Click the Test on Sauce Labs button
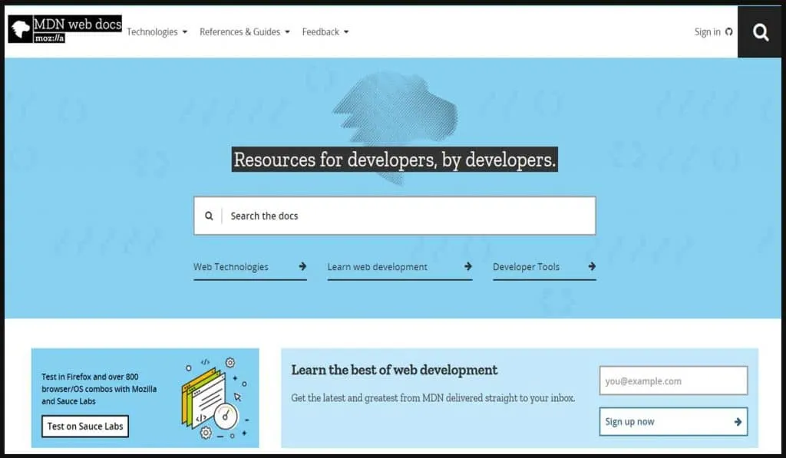 pos(84,426)
